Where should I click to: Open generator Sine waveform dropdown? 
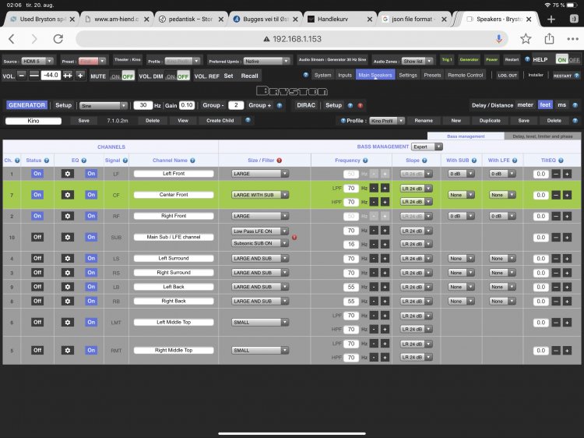pos(104,106)
